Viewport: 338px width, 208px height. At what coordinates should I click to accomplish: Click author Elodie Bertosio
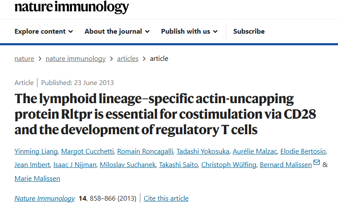pos(303,151)
